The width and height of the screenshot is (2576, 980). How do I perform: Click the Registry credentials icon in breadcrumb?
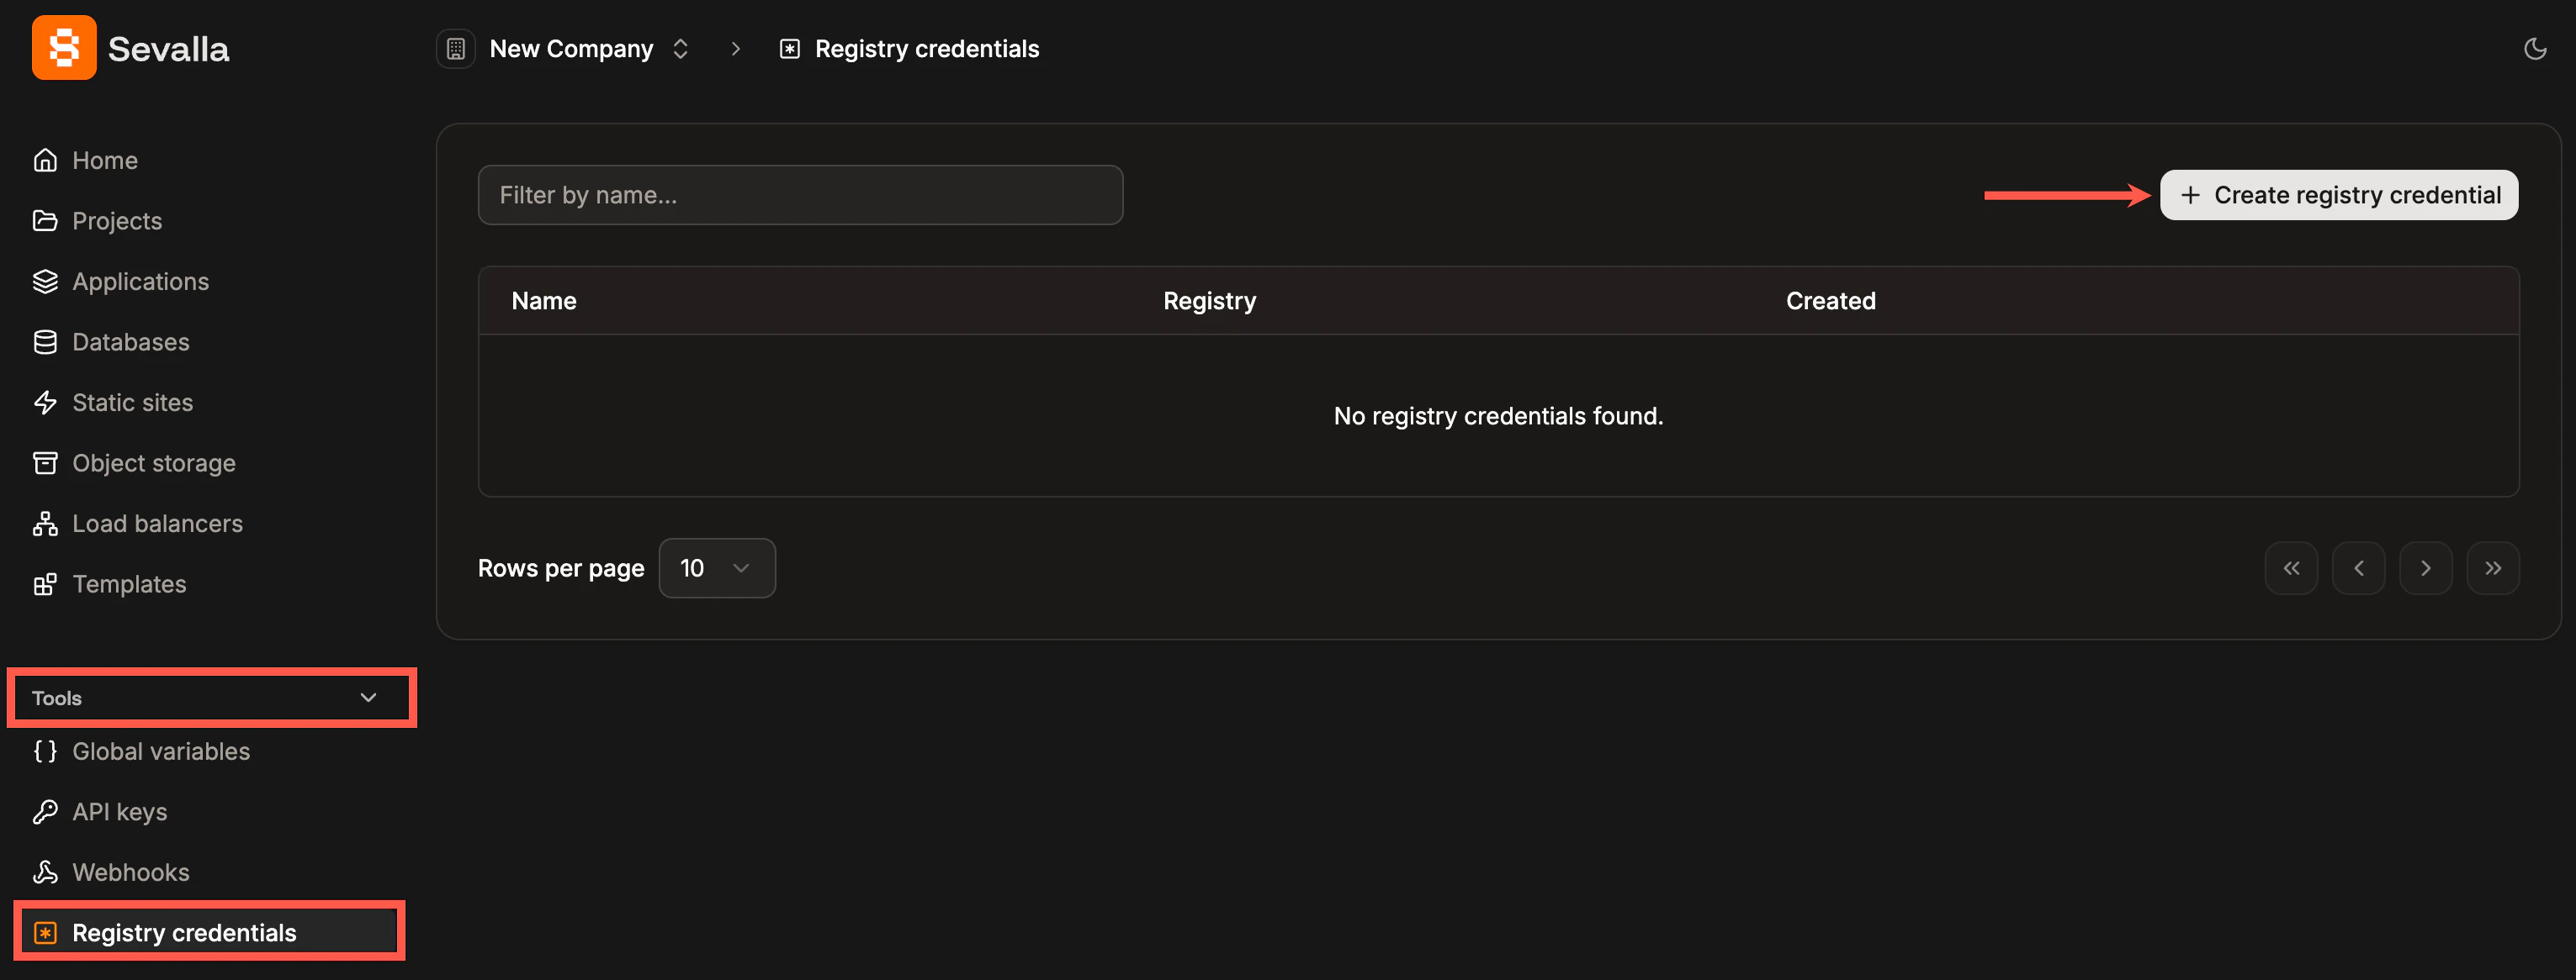(789, 48)
